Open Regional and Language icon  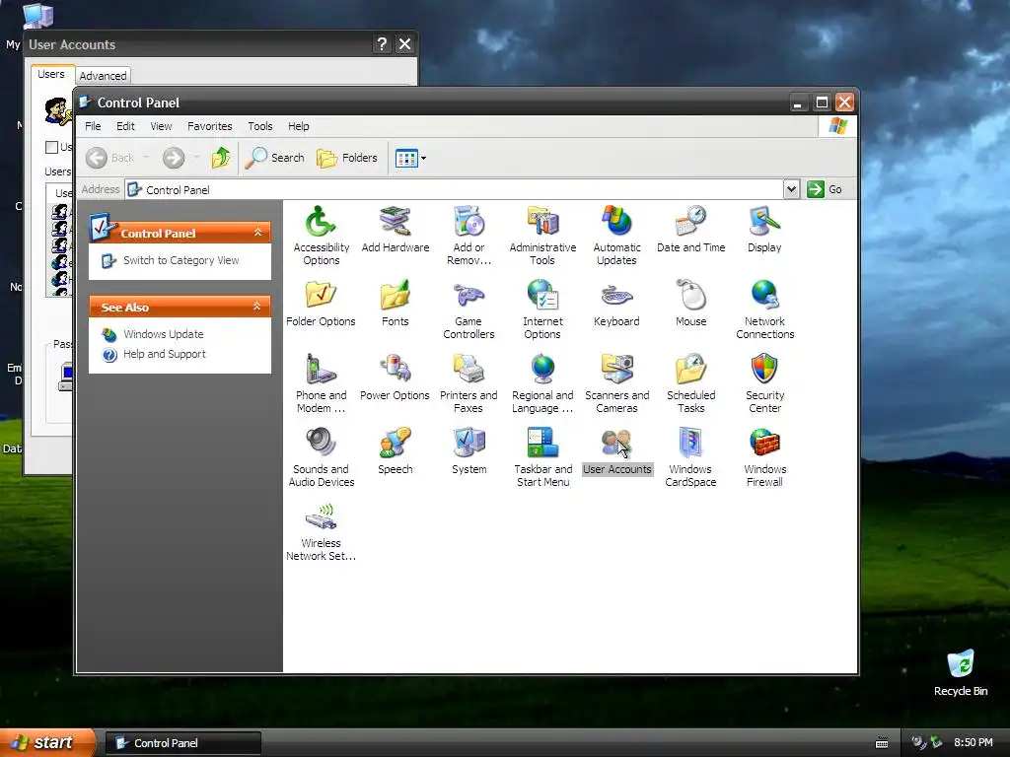tap(542, 383)
